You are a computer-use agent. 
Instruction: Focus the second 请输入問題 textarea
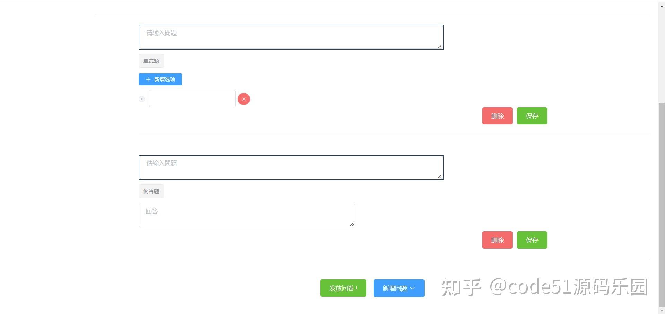[291, 167]
